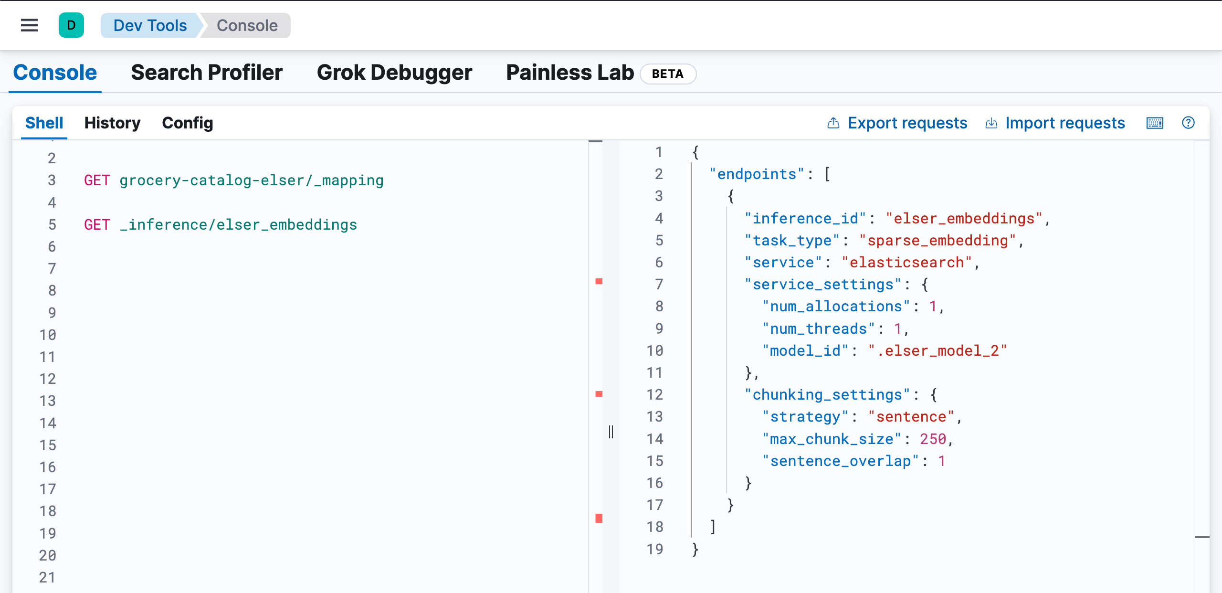
Task: Open the hamburger navigation menu
Action: click(29, 25)
